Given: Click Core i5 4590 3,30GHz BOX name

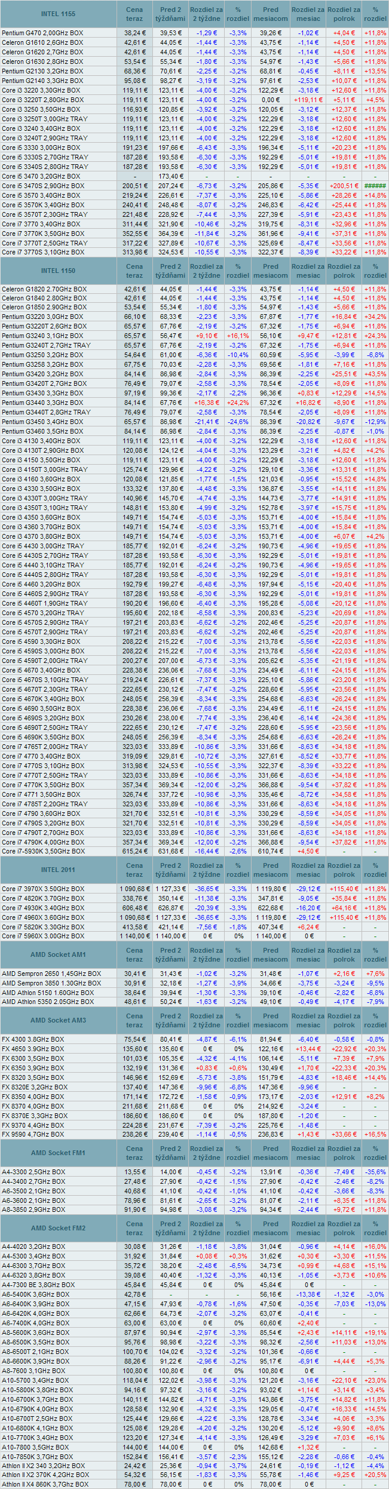Looking at the screenshot, I should (x=41, y=641).
